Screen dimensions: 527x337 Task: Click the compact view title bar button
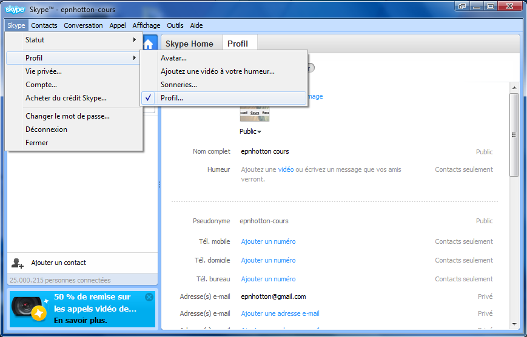pos(463,6)
